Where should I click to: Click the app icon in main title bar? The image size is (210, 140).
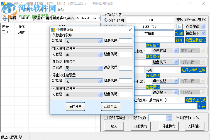pos(3,4)
